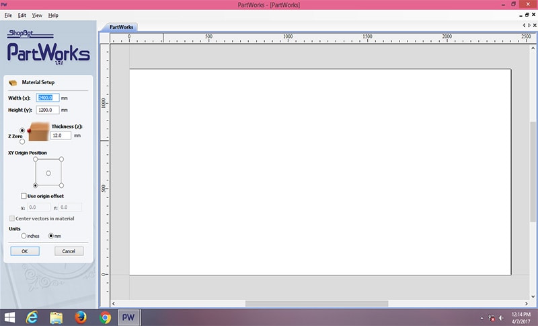Click the tab scroll right arrow

[529, 25]
